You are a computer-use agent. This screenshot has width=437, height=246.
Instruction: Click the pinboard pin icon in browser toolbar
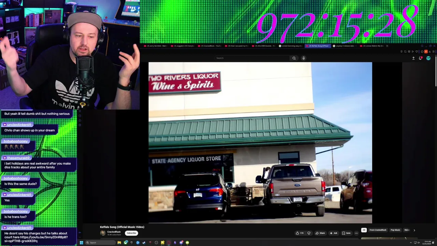pyautogui.click(x=401, y=52)
